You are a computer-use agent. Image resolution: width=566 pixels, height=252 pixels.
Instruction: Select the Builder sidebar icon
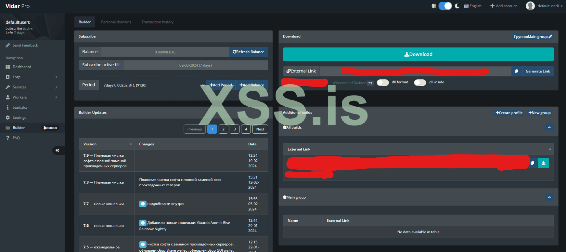tap(8, 128)
